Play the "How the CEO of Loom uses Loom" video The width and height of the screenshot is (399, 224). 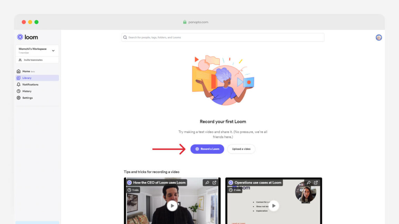[x=172, y=205]
